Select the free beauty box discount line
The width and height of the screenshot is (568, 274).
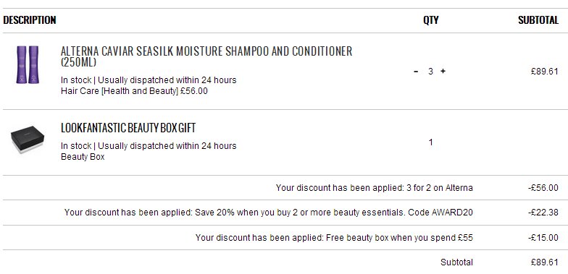[x=334, y=237]
